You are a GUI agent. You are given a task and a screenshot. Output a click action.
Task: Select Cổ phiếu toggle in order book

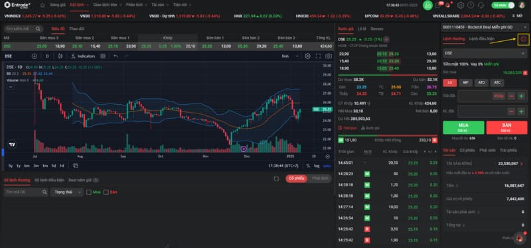coord(296,178)
